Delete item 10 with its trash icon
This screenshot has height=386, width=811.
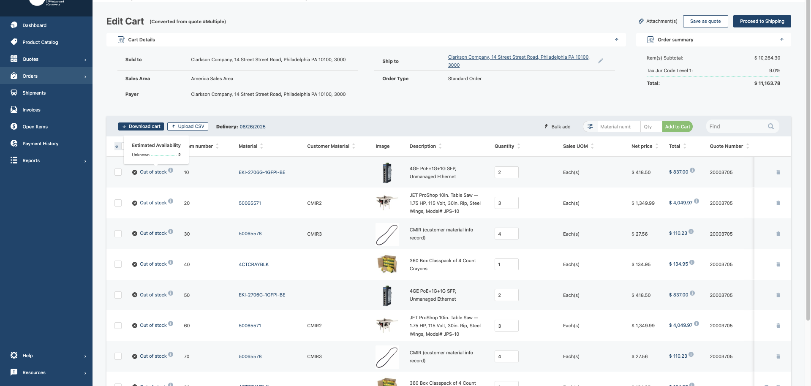[x=778, y=172]
